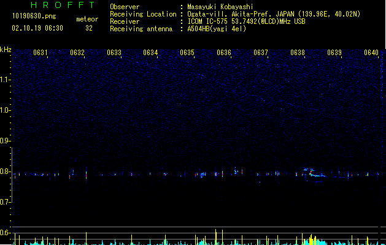Click the 0633 time marker
Image resolution: width=386 pixels, height=245 pixels.
(x=114, y=53)
